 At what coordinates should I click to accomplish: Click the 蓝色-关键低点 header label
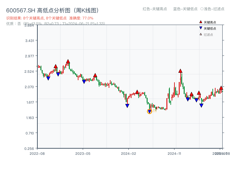(185, 9)
